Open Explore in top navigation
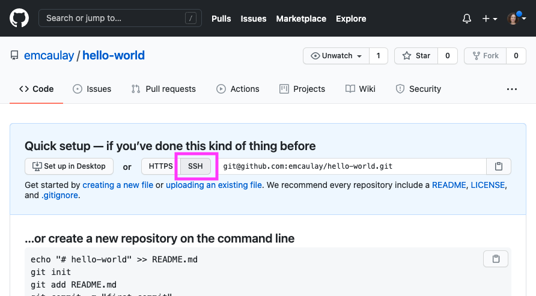 pos(351,19)
